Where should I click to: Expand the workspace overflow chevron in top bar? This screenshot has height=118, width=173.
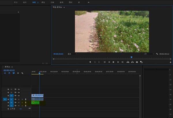pyautogui.click(x=88, y=2)
